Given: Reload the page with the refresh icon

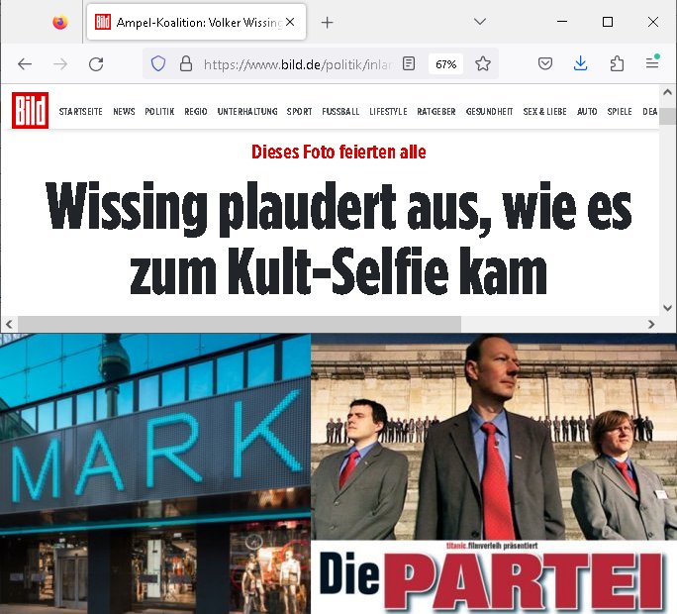Looking at the screenshot, I should pyautogui.click(x=96, y=64).
